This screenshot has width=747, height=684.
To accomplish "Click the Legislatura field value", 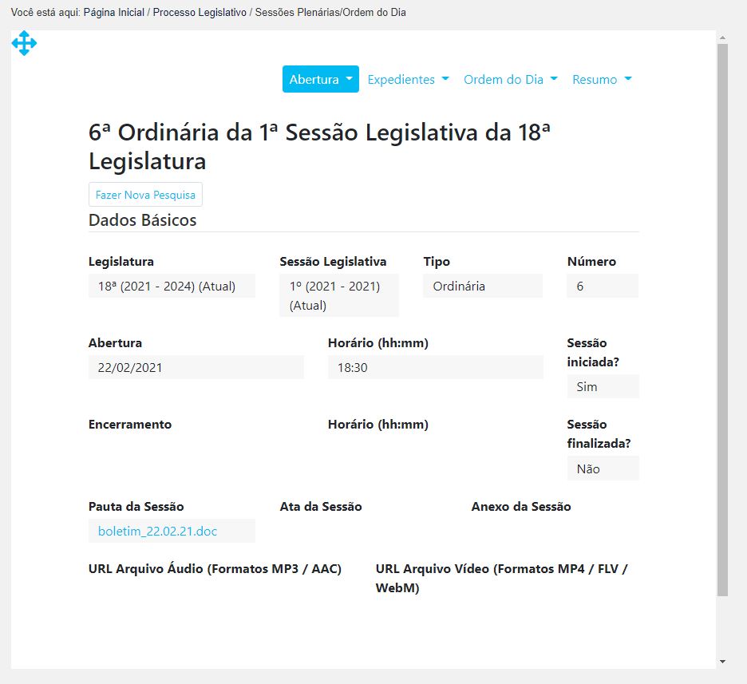I will point(172,286).
